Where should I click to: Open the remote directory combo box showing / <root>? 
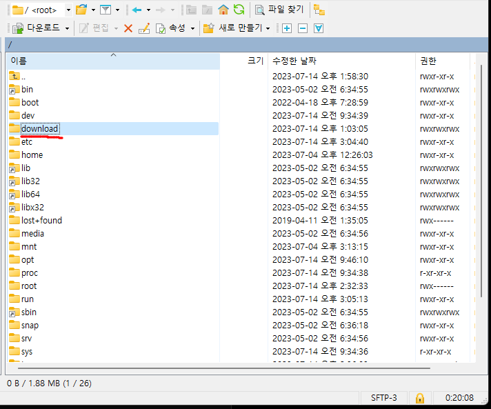pos(41,10)
